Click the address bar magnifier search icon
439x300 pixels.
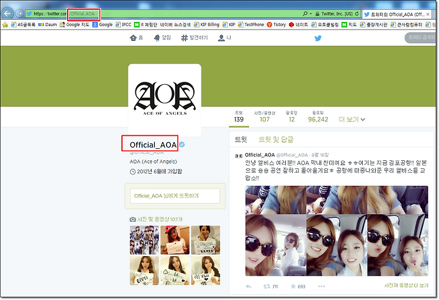point(305,13)
